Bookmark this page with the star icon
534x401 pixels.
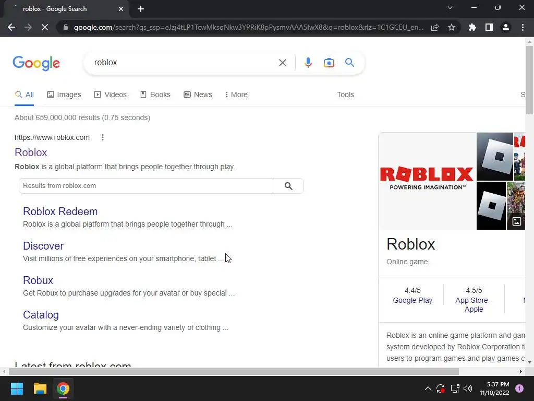(452, 27)
